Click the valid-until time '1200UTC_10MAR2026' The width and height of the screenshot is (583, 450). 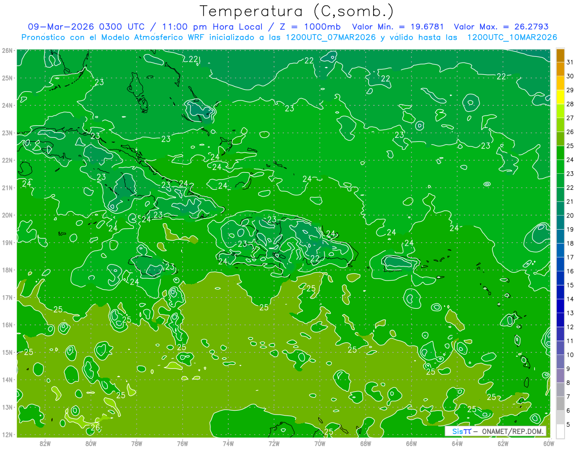pyautogui.click(x=512, y=37)
